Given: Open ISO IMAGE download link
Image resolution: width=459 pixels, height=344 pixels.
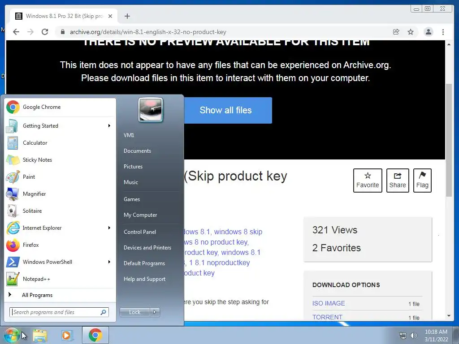Looking at the screenshot, I should [329, 303].
